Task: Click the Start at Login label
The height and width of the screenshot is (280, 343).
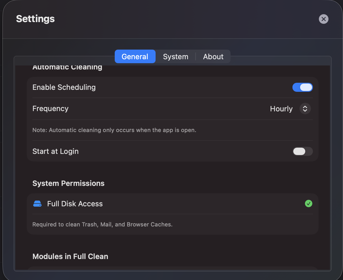Action: [x=55, y=151]
